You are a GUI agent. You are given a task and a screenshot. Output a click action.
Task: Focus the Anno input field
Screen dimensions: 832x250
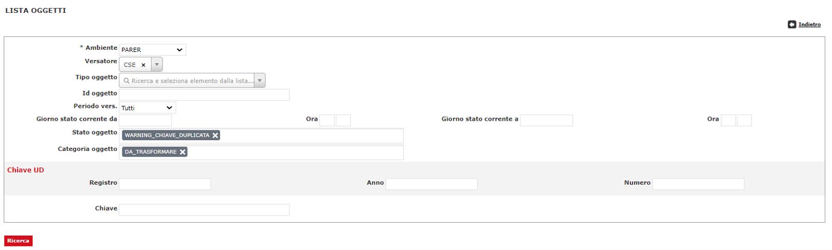tap(431, 184)
